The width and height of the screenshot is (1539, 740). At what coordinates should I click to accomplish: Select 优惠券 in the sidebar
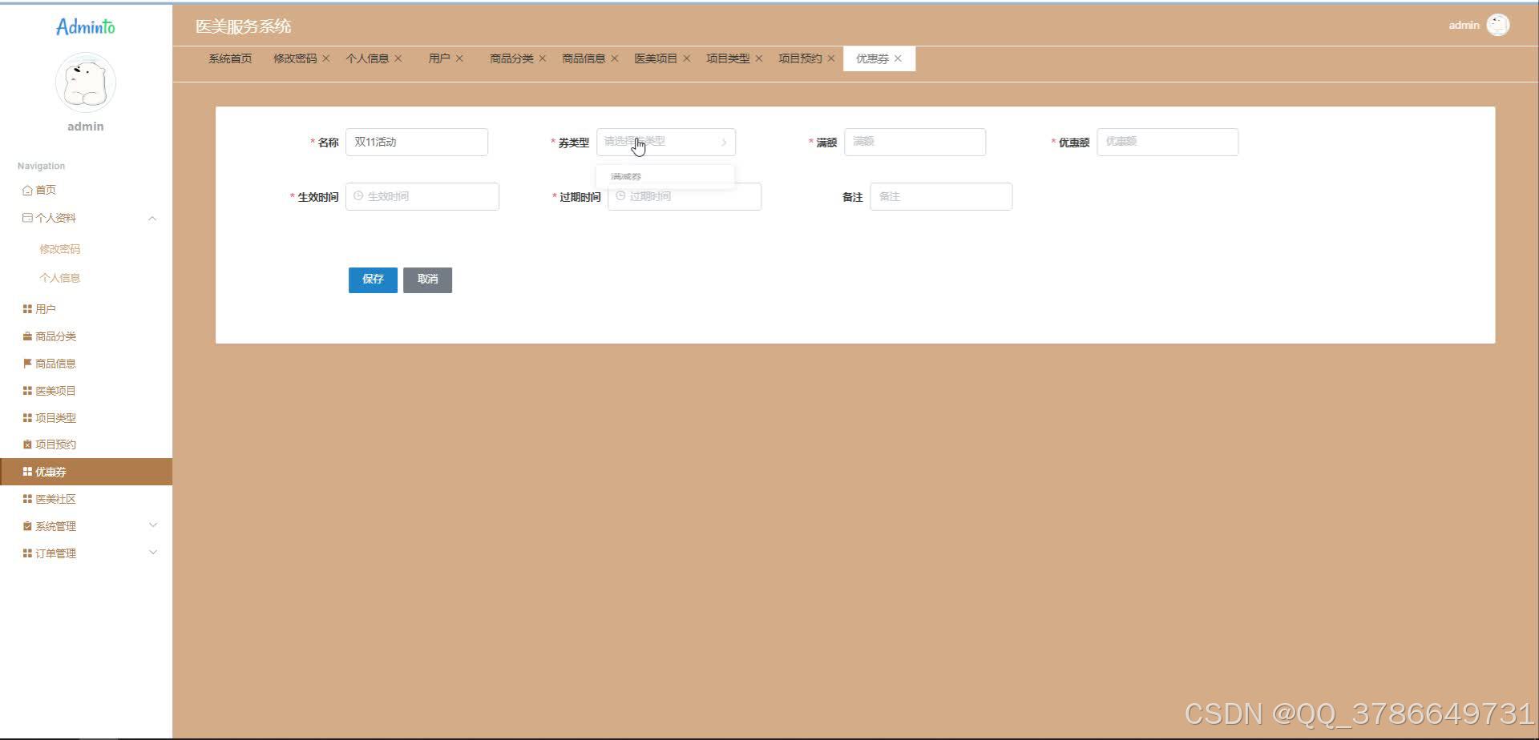(86, 472)
